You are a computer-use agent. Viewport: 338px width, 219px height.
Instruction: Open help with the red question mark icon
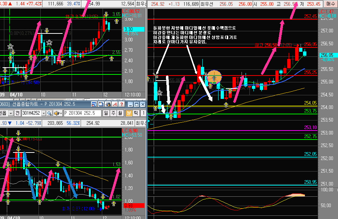pos(122,104)
